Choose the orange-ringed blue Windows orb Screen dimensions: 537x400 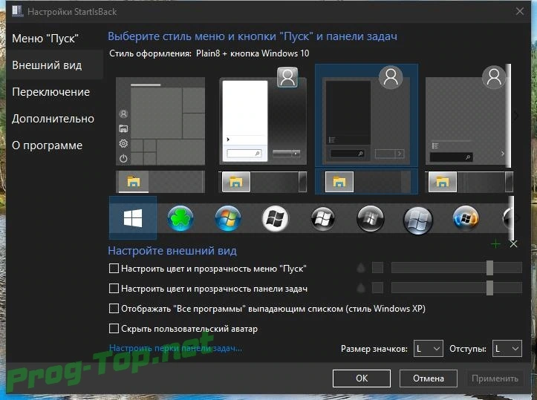466,218
